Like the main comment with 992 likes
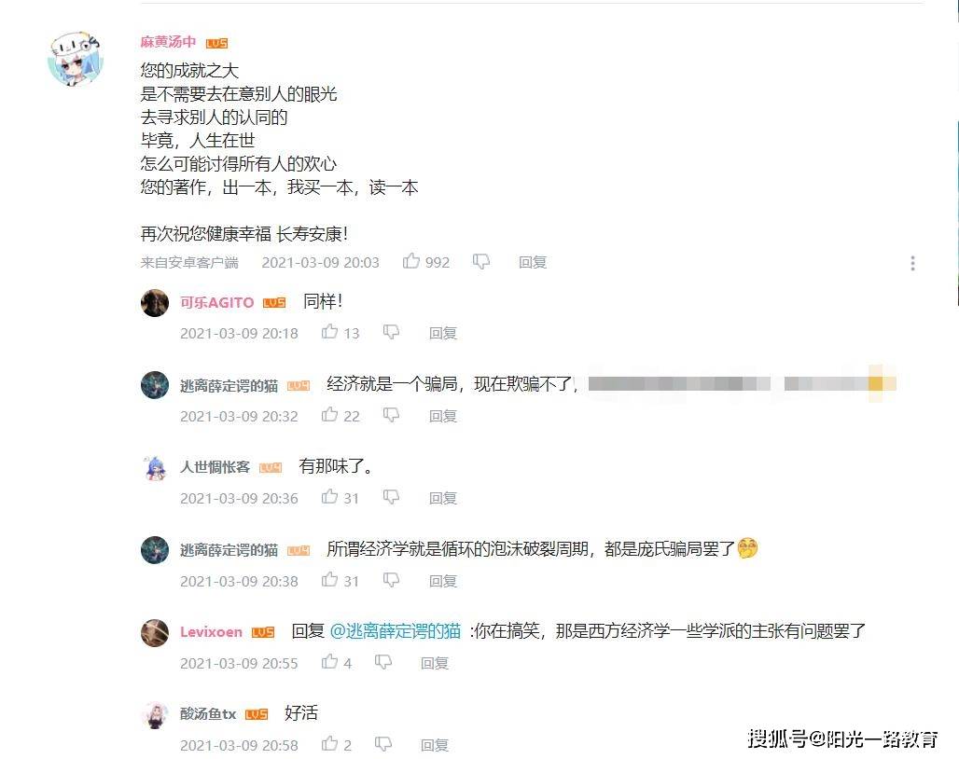This screenshot has width=959, height=759. [x=411, y=262]
